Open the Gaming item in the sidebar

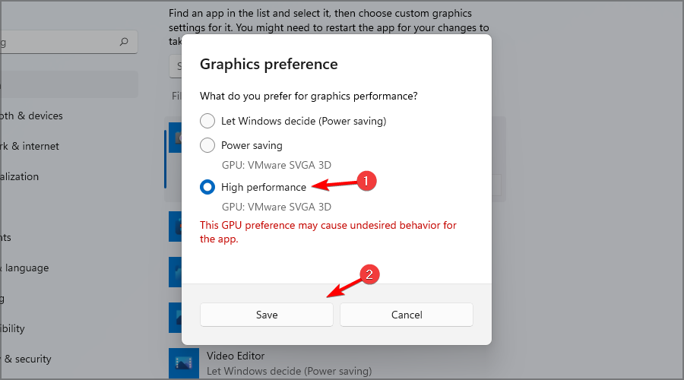click(2, 299)
